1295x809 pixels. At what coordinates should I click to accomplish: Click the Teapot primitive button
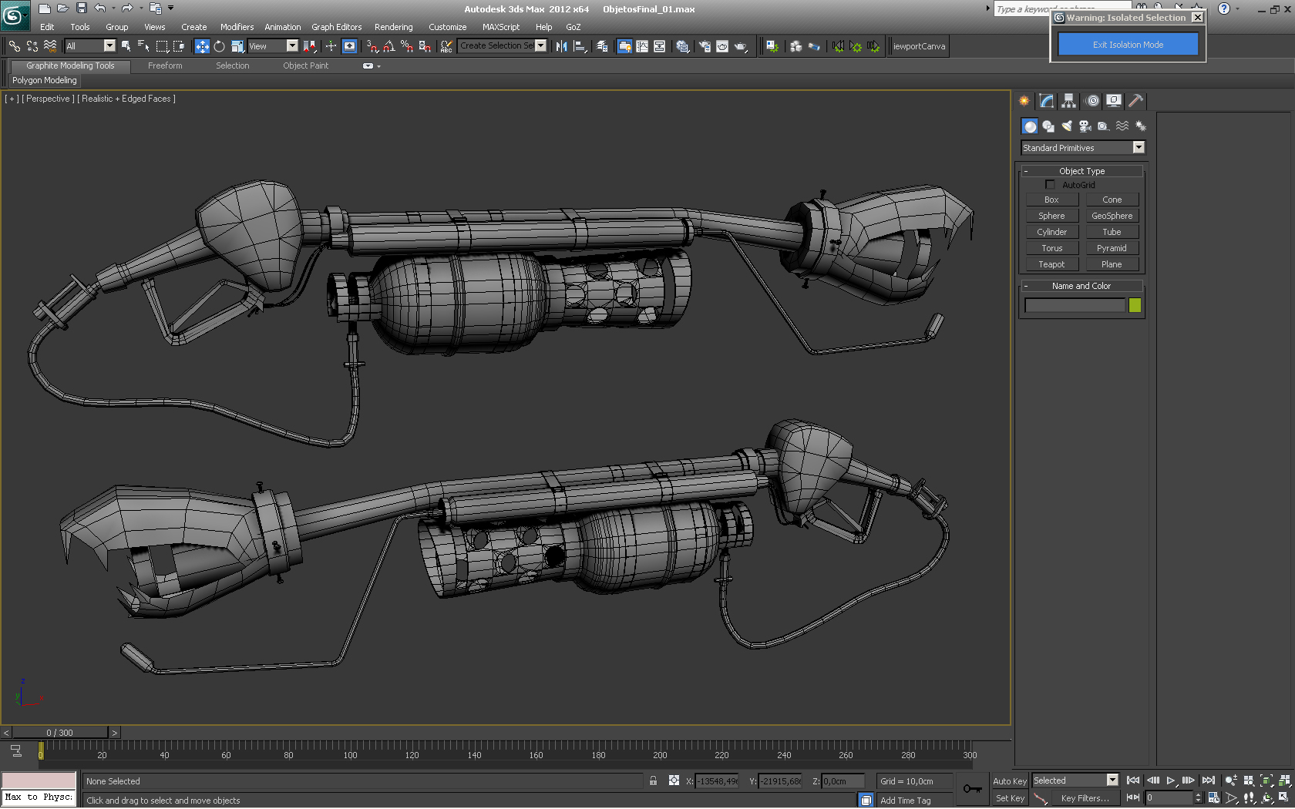[x=1051, y=264]
